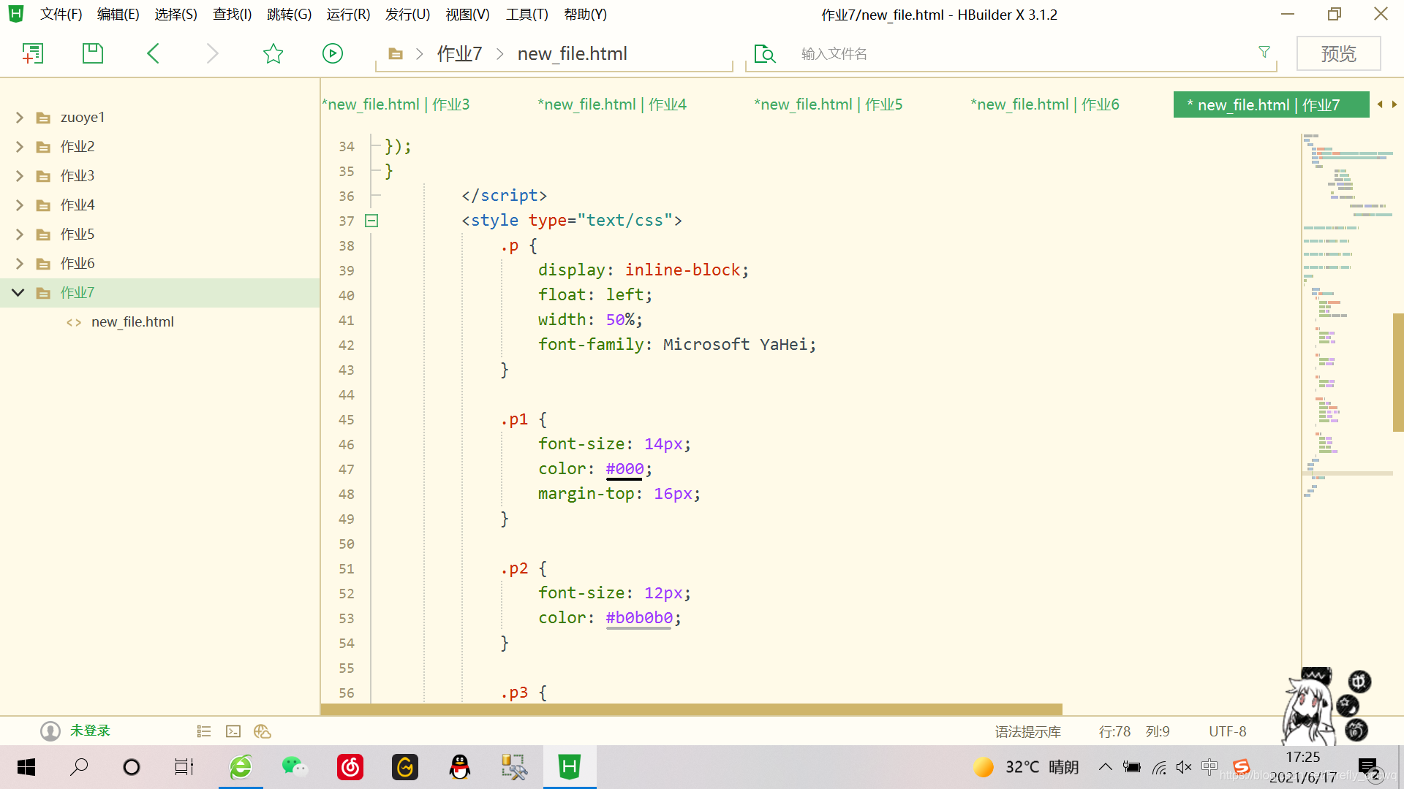The width and height of the screenshot is (1404, 789).
Task: Open the 文件(F) menu
Action: (61, 15)
